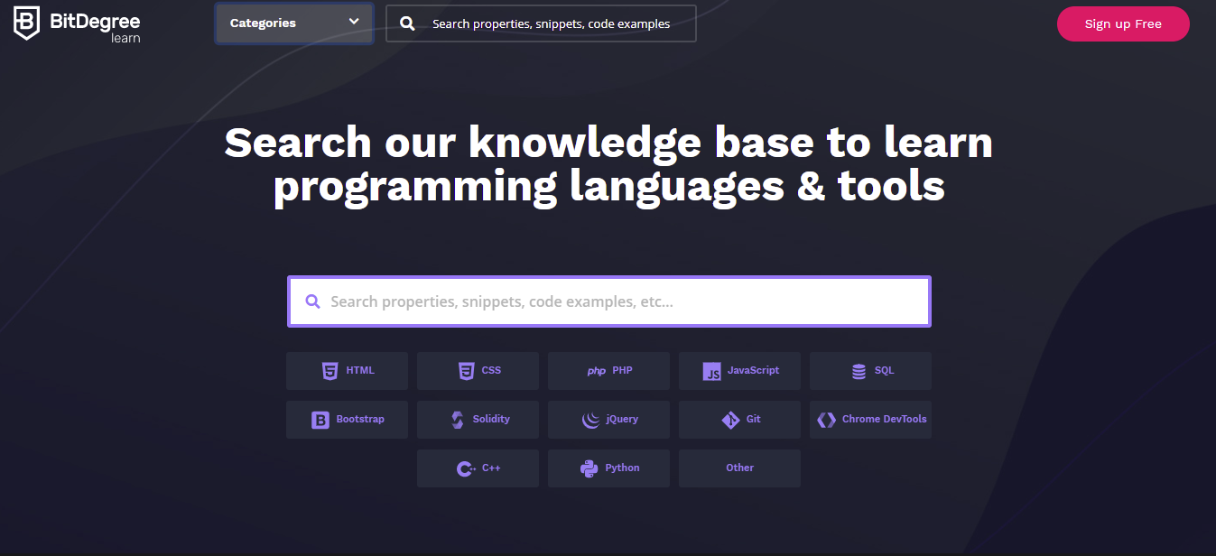
Task: Click the Git diamond icon
Action: pos(730,420)
